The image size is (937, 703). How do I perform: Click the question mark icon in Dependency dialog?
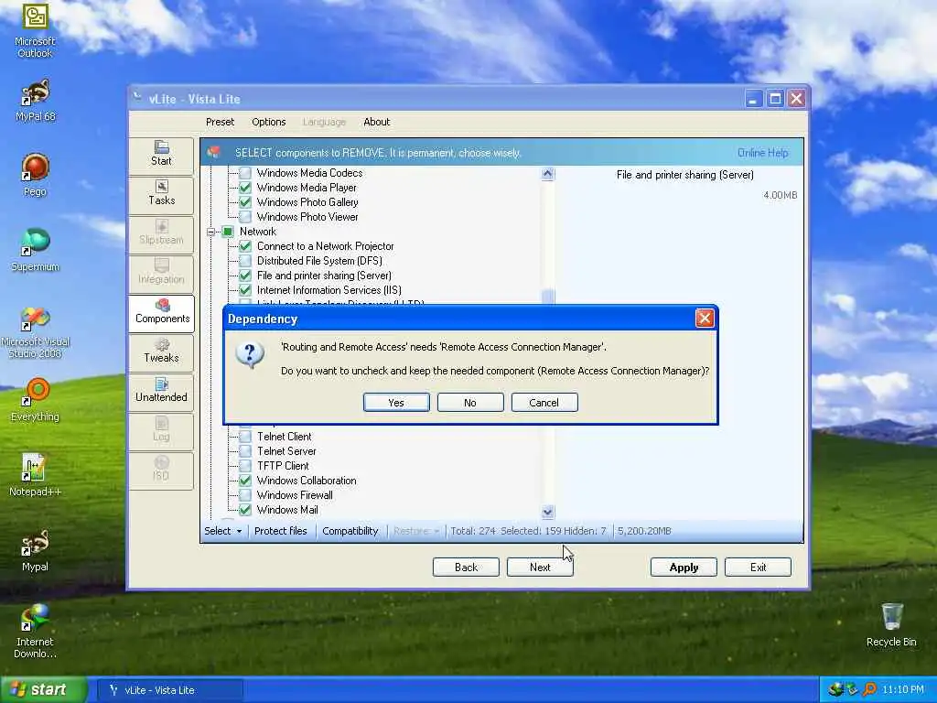pyautogui.click(x=250, y=355)
